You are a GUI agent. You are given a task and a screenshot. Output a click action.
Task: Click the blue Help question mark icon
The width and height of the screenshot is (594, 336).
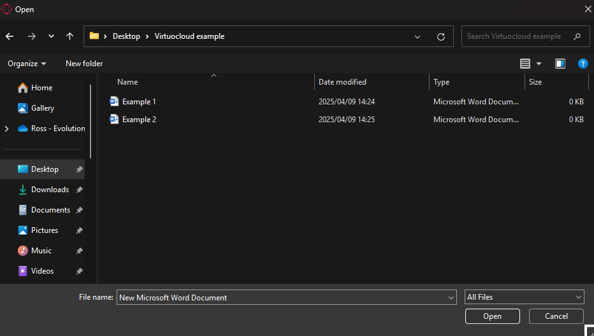[583, 64]
